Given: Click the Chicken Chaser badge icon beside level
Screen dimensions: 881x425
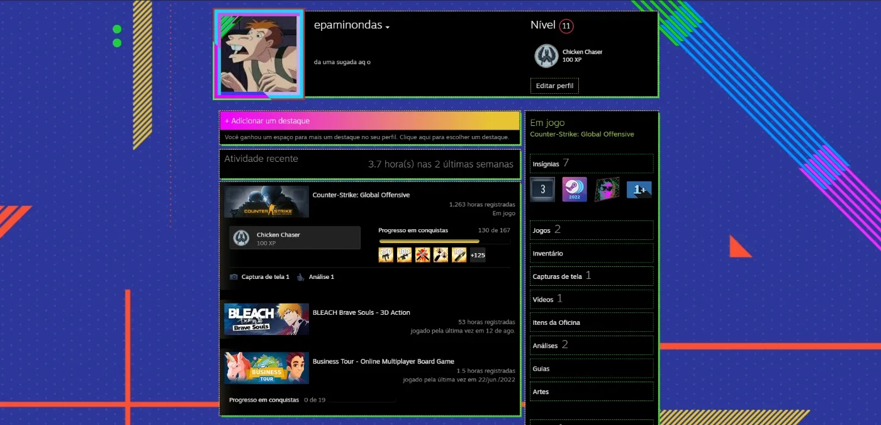Looking at the screenshot, I should click(x=546, y=56).
